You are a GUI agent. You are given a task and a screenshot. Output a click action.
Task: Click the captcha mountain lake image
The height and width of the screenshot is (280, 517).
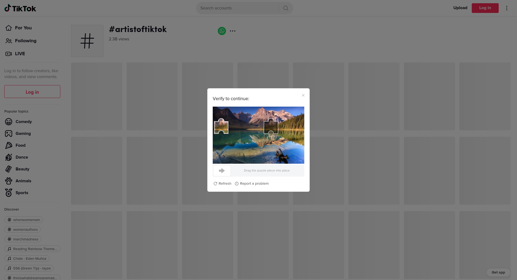(x=258, y=135)
